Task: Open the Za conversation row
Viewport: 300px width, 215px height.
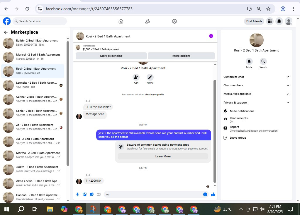Action: coord(33,127)
